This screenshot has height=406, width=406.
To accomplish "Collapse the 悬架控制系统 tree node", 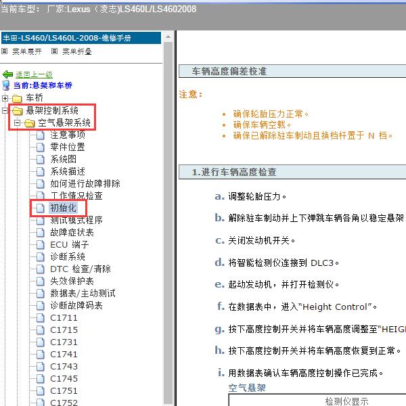I will click(x=5, y=111).
